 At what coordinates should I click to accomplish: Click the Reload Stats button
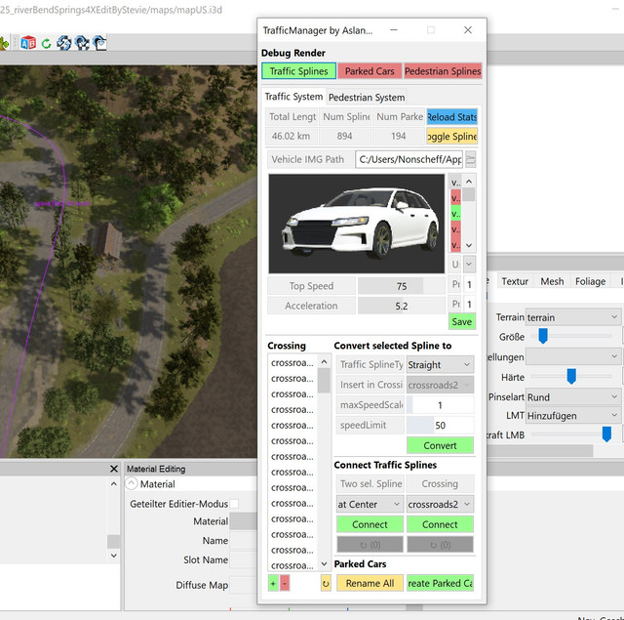coord(451,117)
